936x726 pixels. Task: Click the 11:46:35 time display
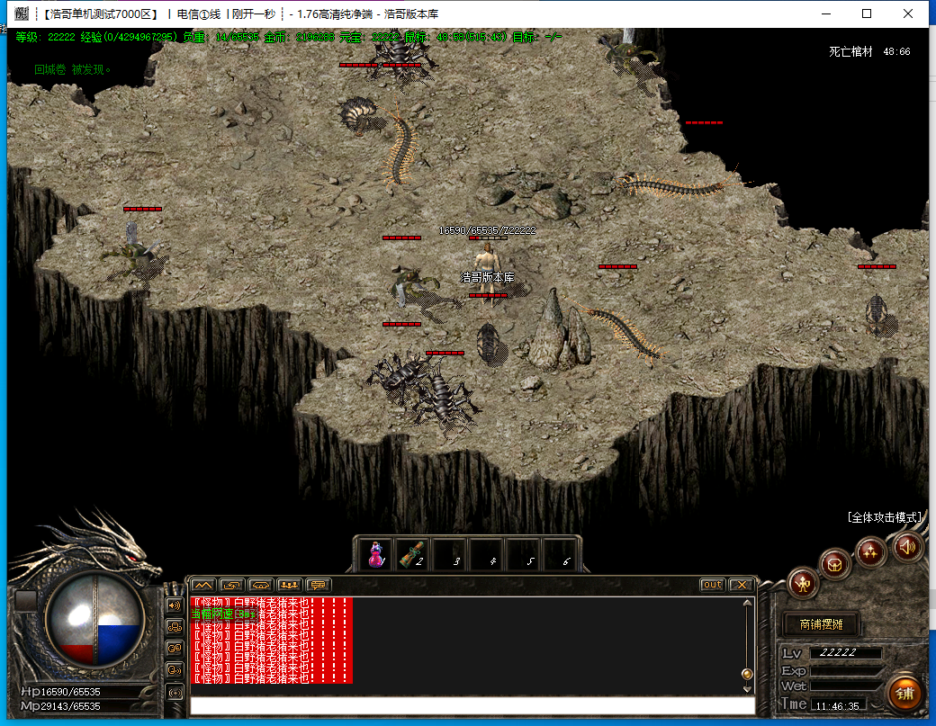coord(837,705)
